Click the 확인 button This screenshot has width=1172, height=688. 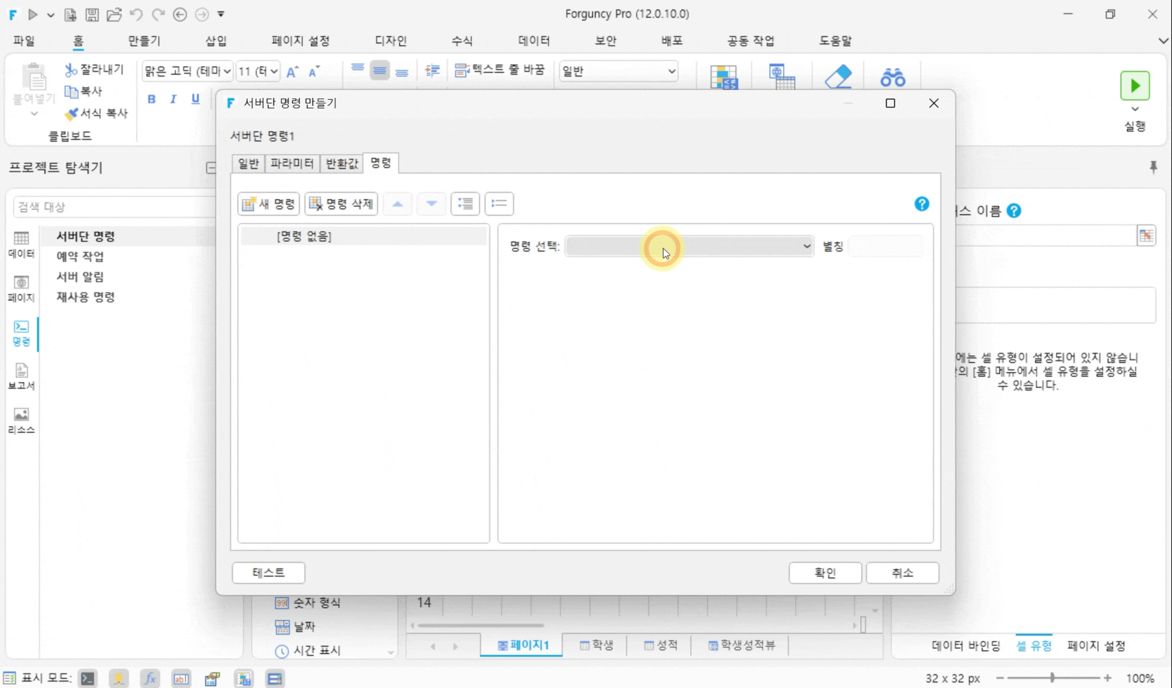pos(825,573)
